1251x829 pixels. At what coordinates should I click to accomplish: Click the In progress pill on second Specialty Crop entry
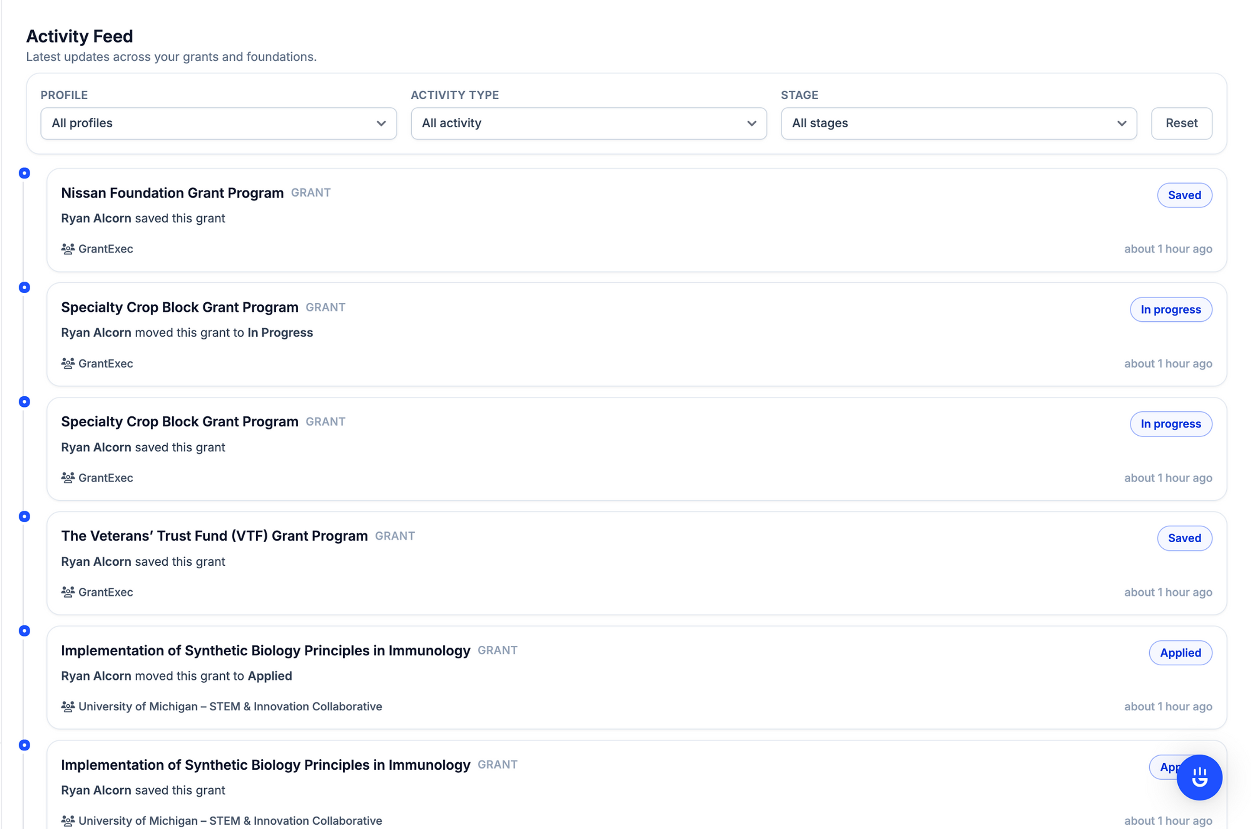pos(1170,424)
